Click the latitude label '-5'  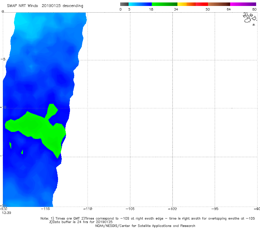coord(3,59)
